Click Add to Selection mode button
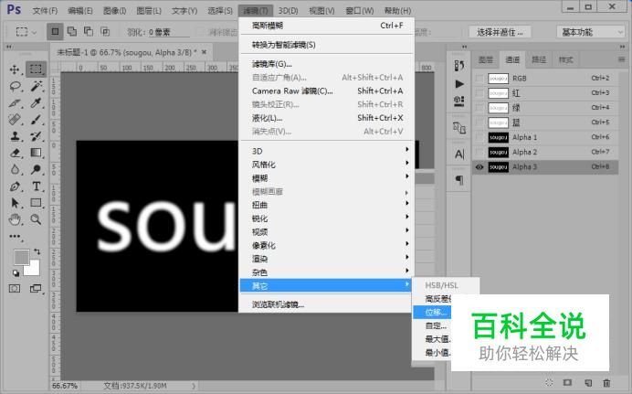Screen dimensions: 632x394 point(72,31)
